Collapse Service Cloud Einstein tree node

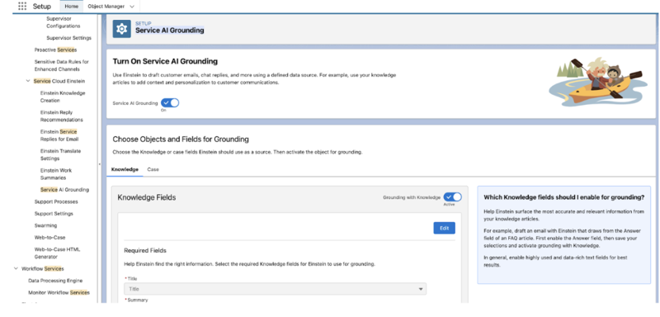click(28, 81)
